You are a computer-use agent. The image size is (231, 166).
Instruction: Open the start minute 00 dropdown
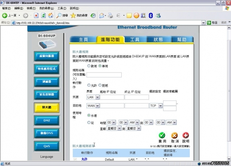tap(123, 122)
